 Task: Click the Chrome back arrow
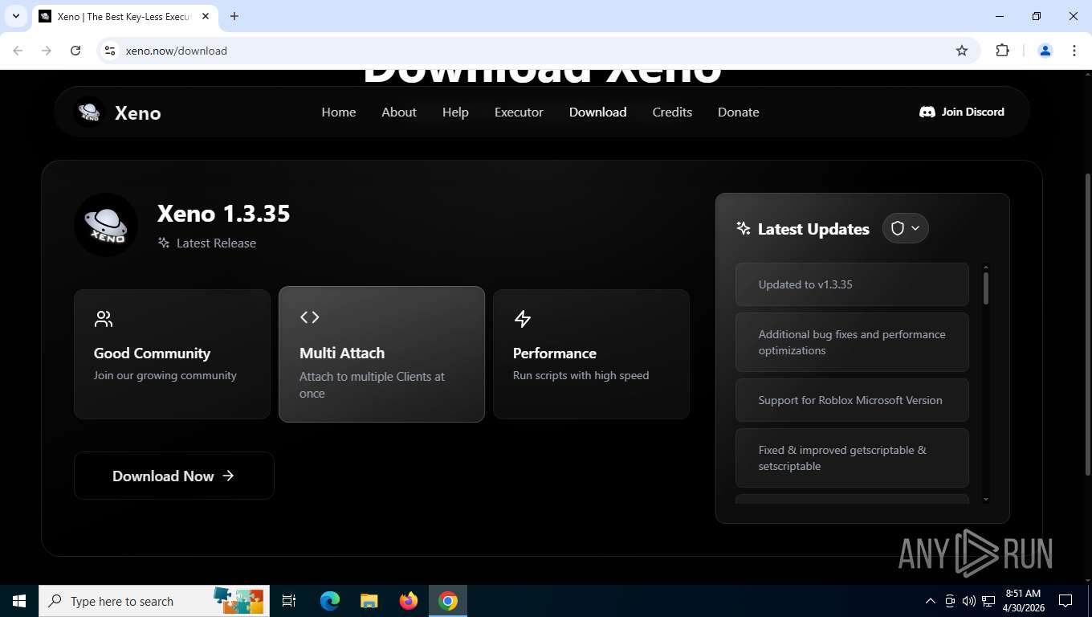pos(18,51)
